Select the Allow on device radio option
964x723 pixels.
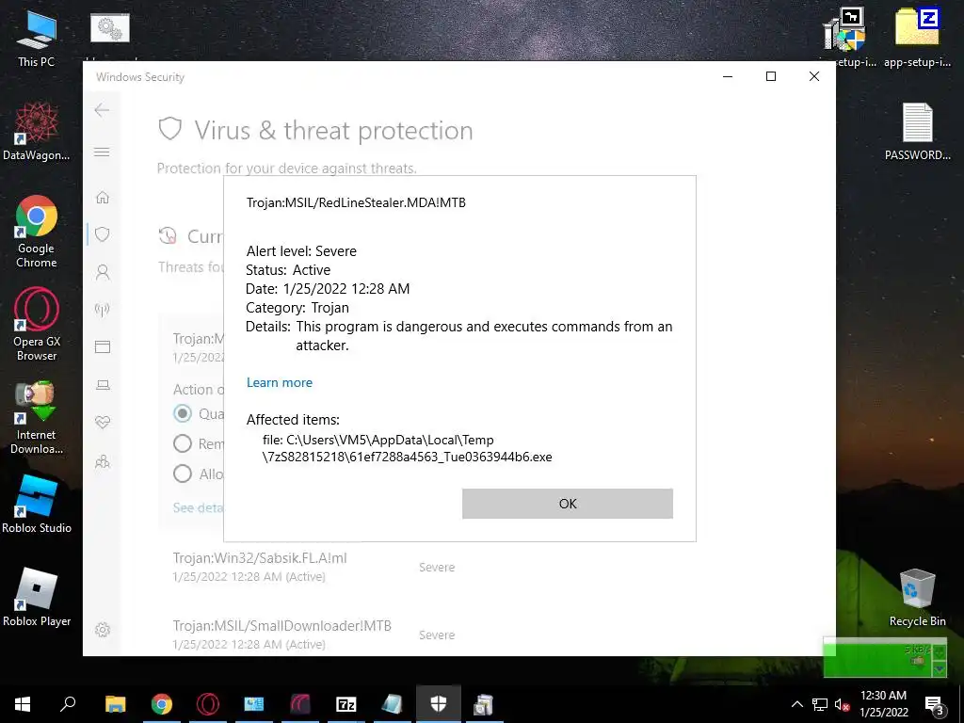pyautogui.click(x=182, y=474)
